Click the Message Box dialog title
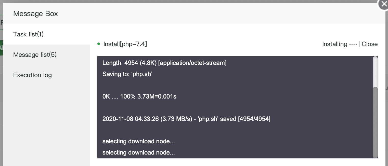Image resolution: width=388 pixels, height=166 pixels. (x=35, y=13)
